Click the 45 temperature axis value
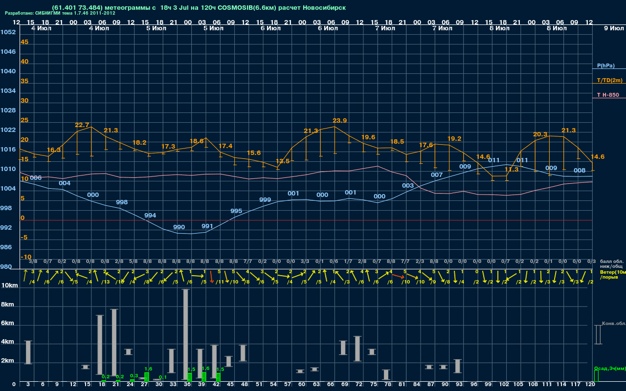The width and height of the screenshot is (626, 391). tap(24, 42)
